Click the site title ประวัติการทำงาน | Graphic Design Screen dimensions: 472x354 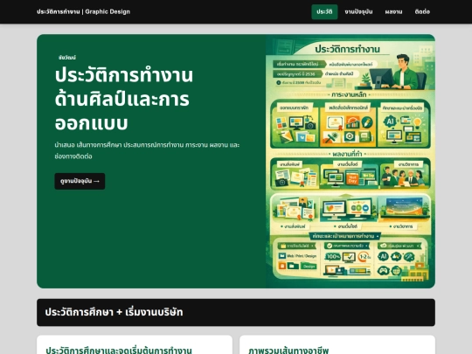pos(83,11)
